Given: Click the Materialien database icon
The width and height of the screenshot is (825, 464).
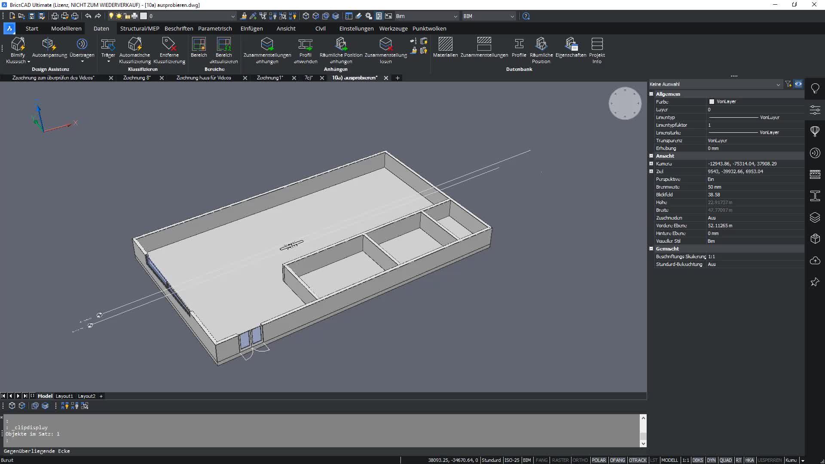Looking at the screenshot, I should [445, 45].
